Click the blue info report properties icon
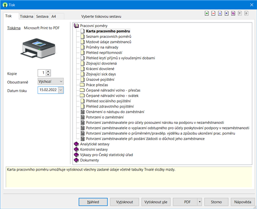The height and width of the screenshot is (209, 257). tap(220, 13)
